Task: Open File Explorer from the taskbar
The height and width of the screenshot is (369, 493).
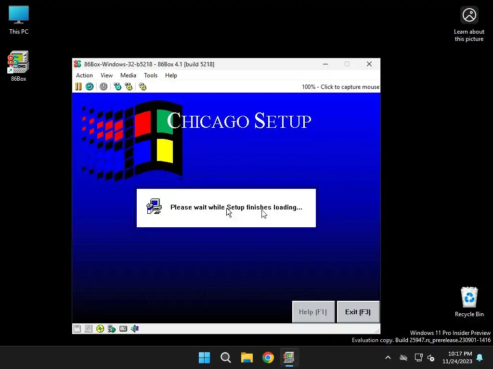Action: coord(247,357)
